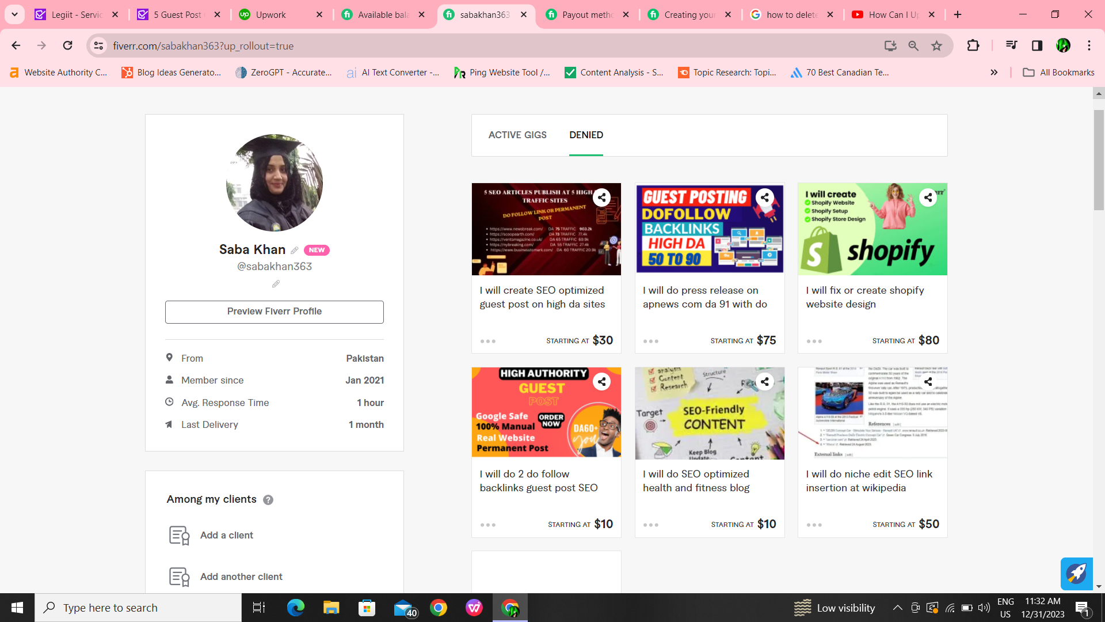The image size is (1105, 622).
Task: Open three-dot menu on $30 guest post gig
Action: click(487, 342)
